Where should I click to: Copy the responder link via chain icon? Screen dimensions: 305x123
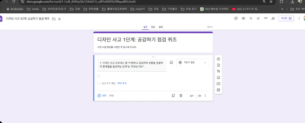[266, 18]
